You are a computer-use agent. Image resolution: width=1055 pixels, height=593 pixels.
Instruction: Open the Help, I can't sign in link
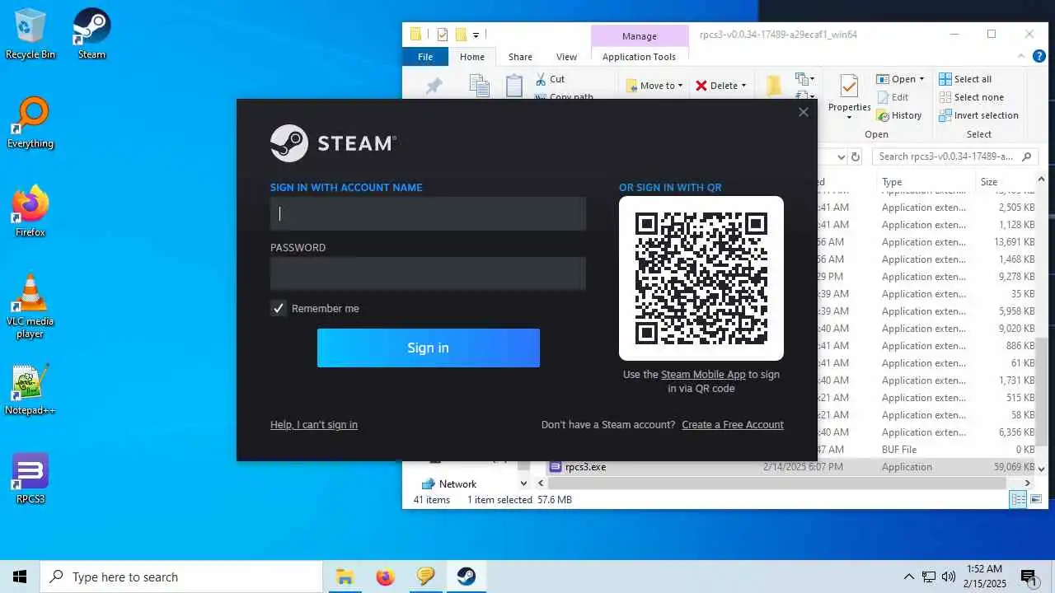coord(314,425)
